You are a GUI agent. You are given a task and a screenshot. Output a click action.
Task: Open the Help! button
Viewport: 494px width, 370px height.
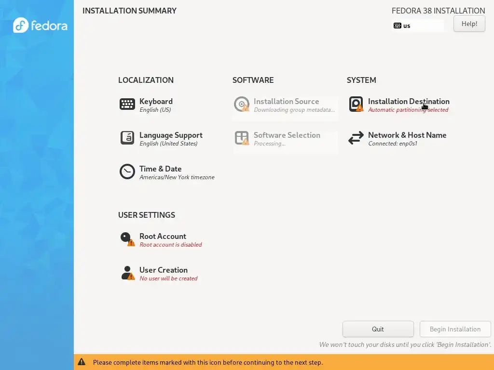(x=469, y=24)
